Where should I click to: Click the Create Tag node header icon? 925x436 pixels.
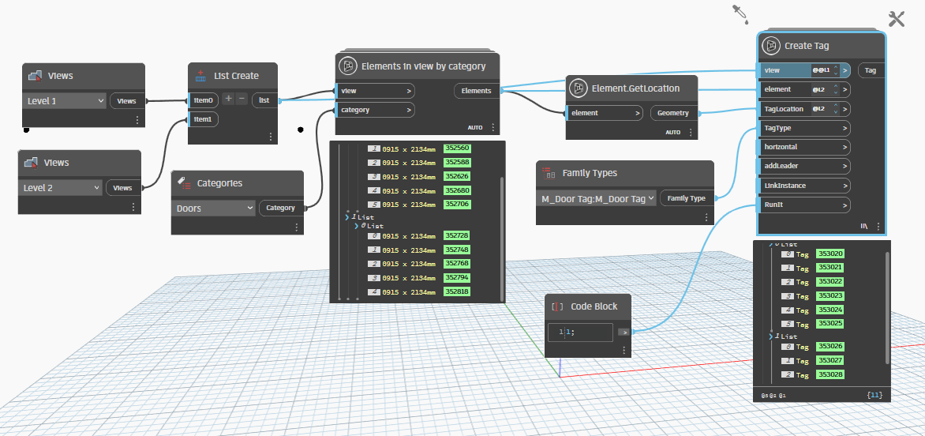(771, 46)
